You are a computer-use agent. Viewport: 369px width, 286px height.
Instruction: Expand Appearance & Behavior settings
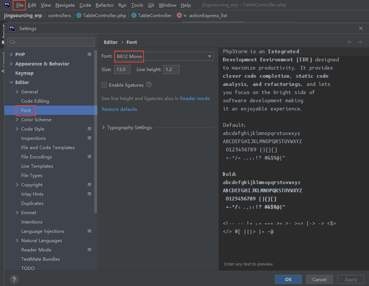coord(11,64)
